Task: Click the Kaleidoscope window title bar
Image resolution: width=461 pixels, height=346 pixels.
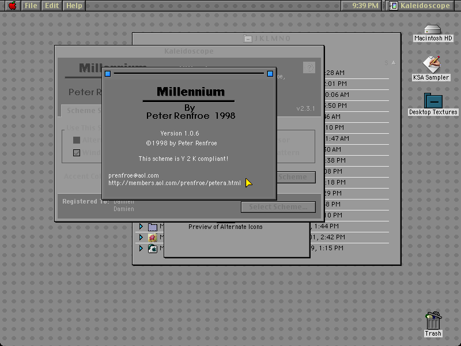Action: [x=189, y=51]
